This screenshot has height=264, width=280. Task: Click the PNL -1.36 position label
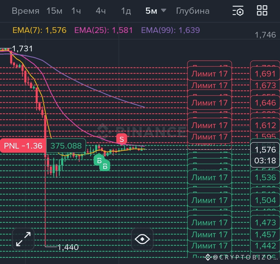point(23,145)
